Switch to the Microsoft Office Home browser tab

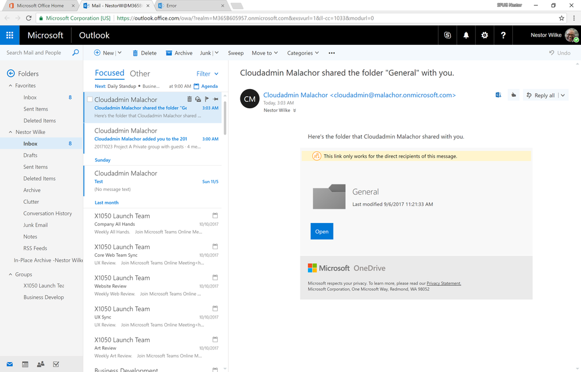(40, 6)
